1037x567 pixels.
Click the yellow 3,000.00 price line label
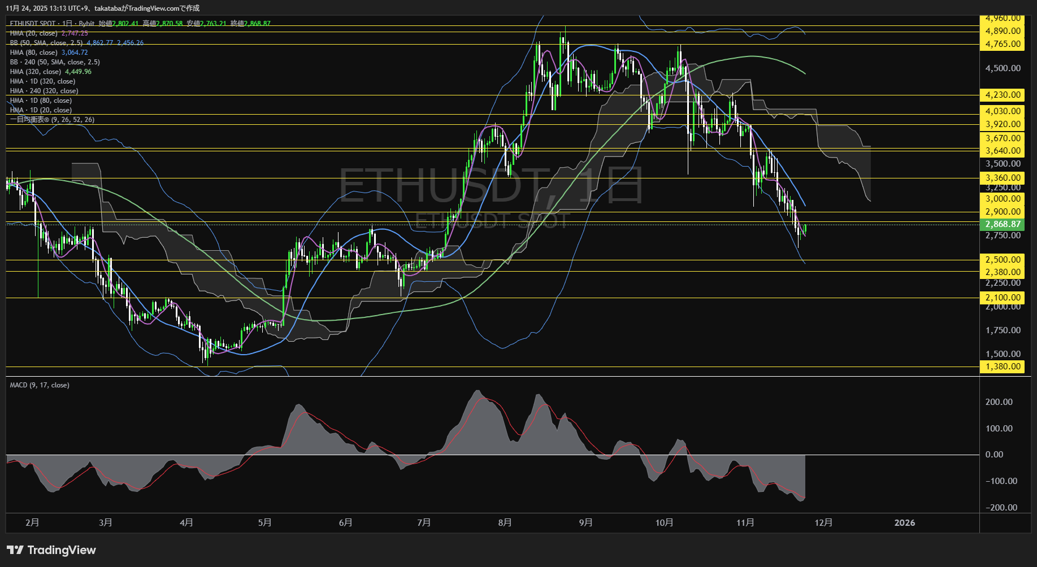[x=1002, y=199]
